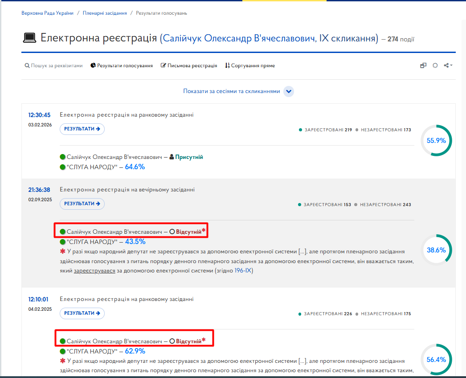Image resolution: width=466 pixels, height=378 pixels.
Task: Click the 56.4% circular progress indicator
Action: click(x=436, y=360)
